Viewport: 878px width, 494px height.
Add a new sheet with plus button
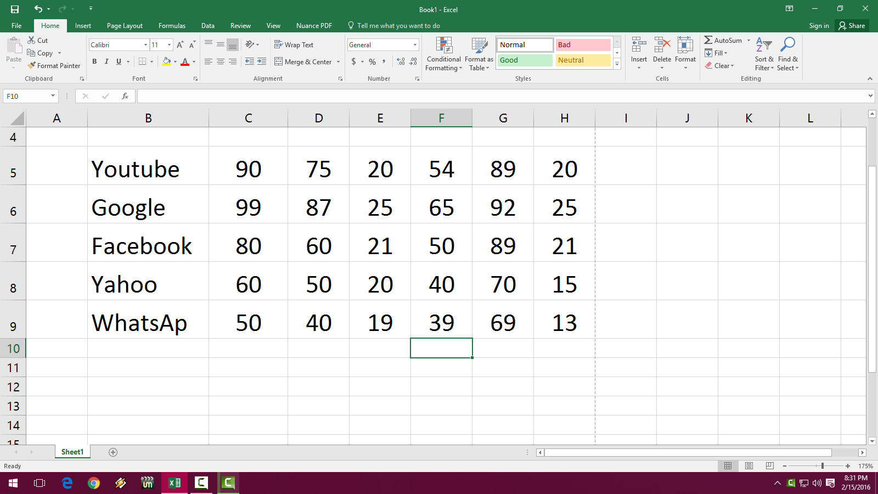113,452
